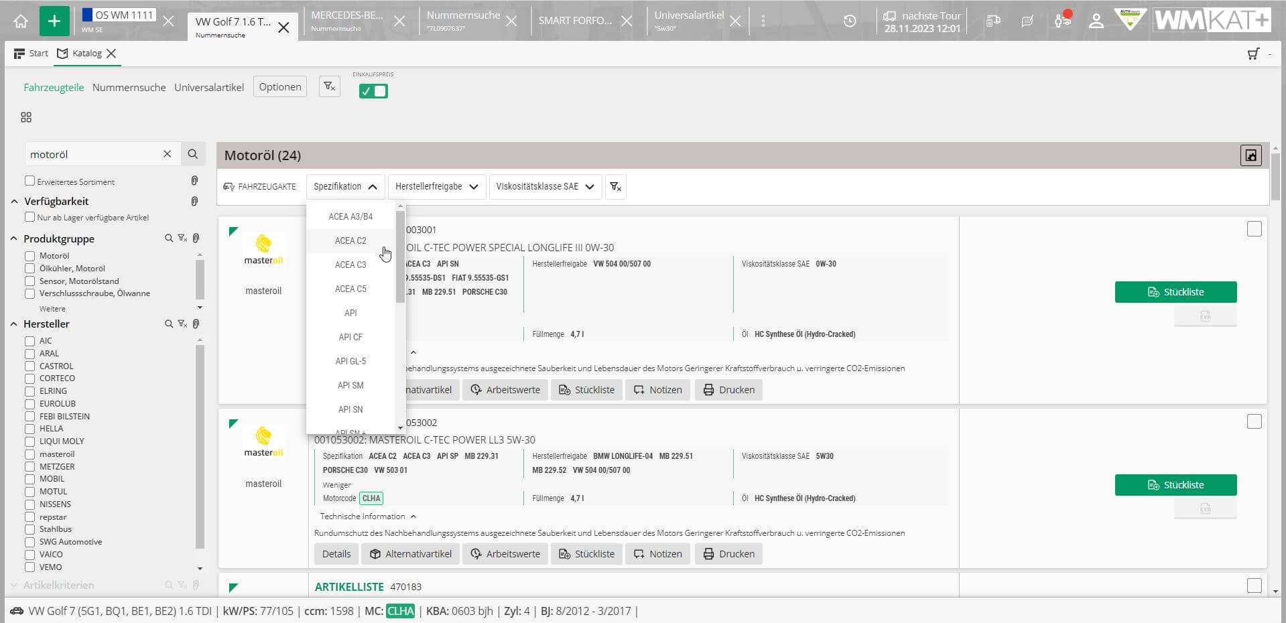Check the CASTROL manufacturer checkbox
1286x623 pixels.
point(29,366)
